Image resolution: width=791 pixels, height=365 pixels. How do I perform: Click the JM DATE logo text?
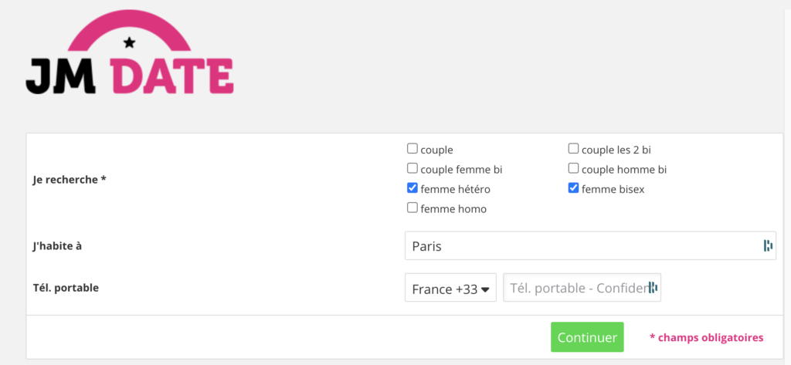point(130,77)
